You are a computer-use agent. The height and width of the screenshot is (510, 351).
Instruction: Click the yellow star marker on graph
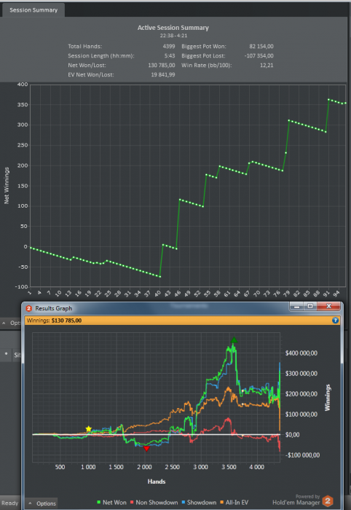(x=88, y=429)
